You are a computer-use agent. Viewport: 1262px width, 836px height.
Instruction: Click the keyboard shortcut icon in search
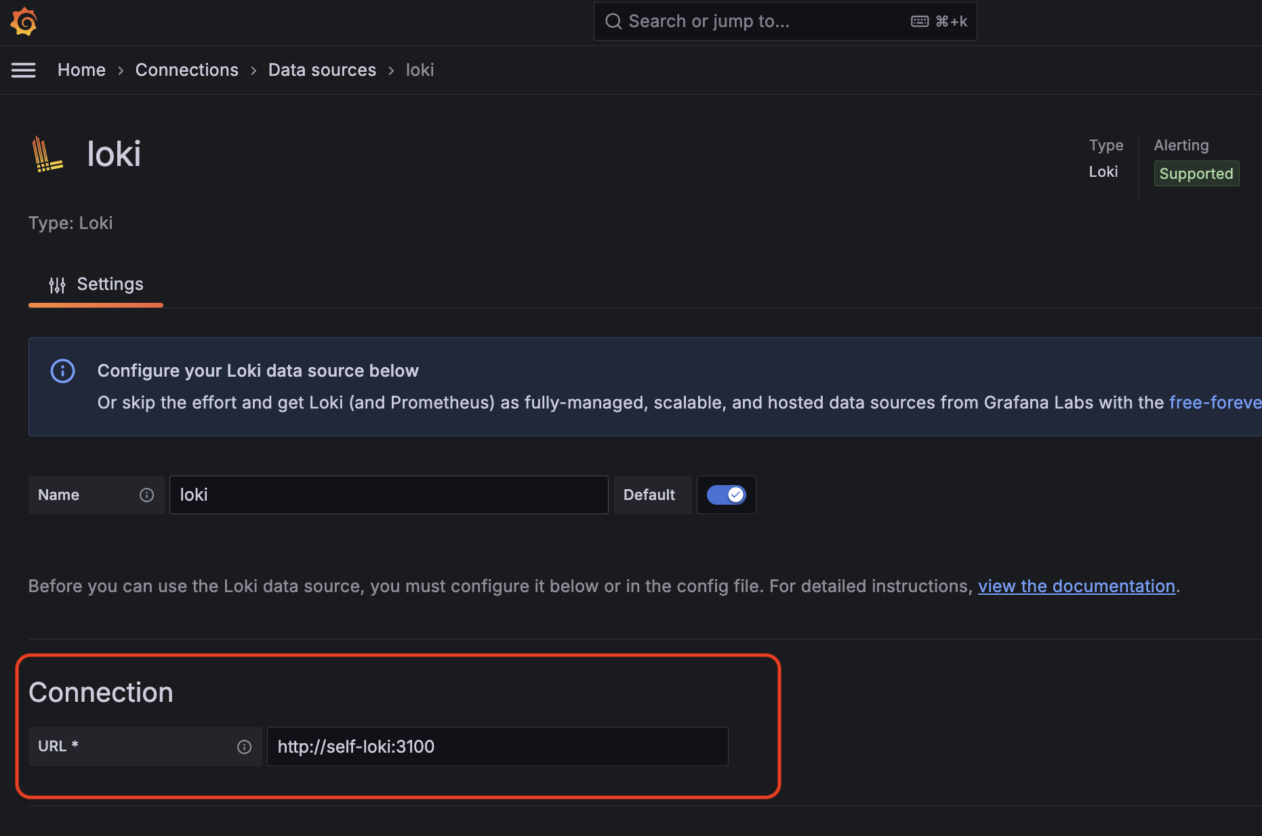pyautogui.click(x=920, y=22)
